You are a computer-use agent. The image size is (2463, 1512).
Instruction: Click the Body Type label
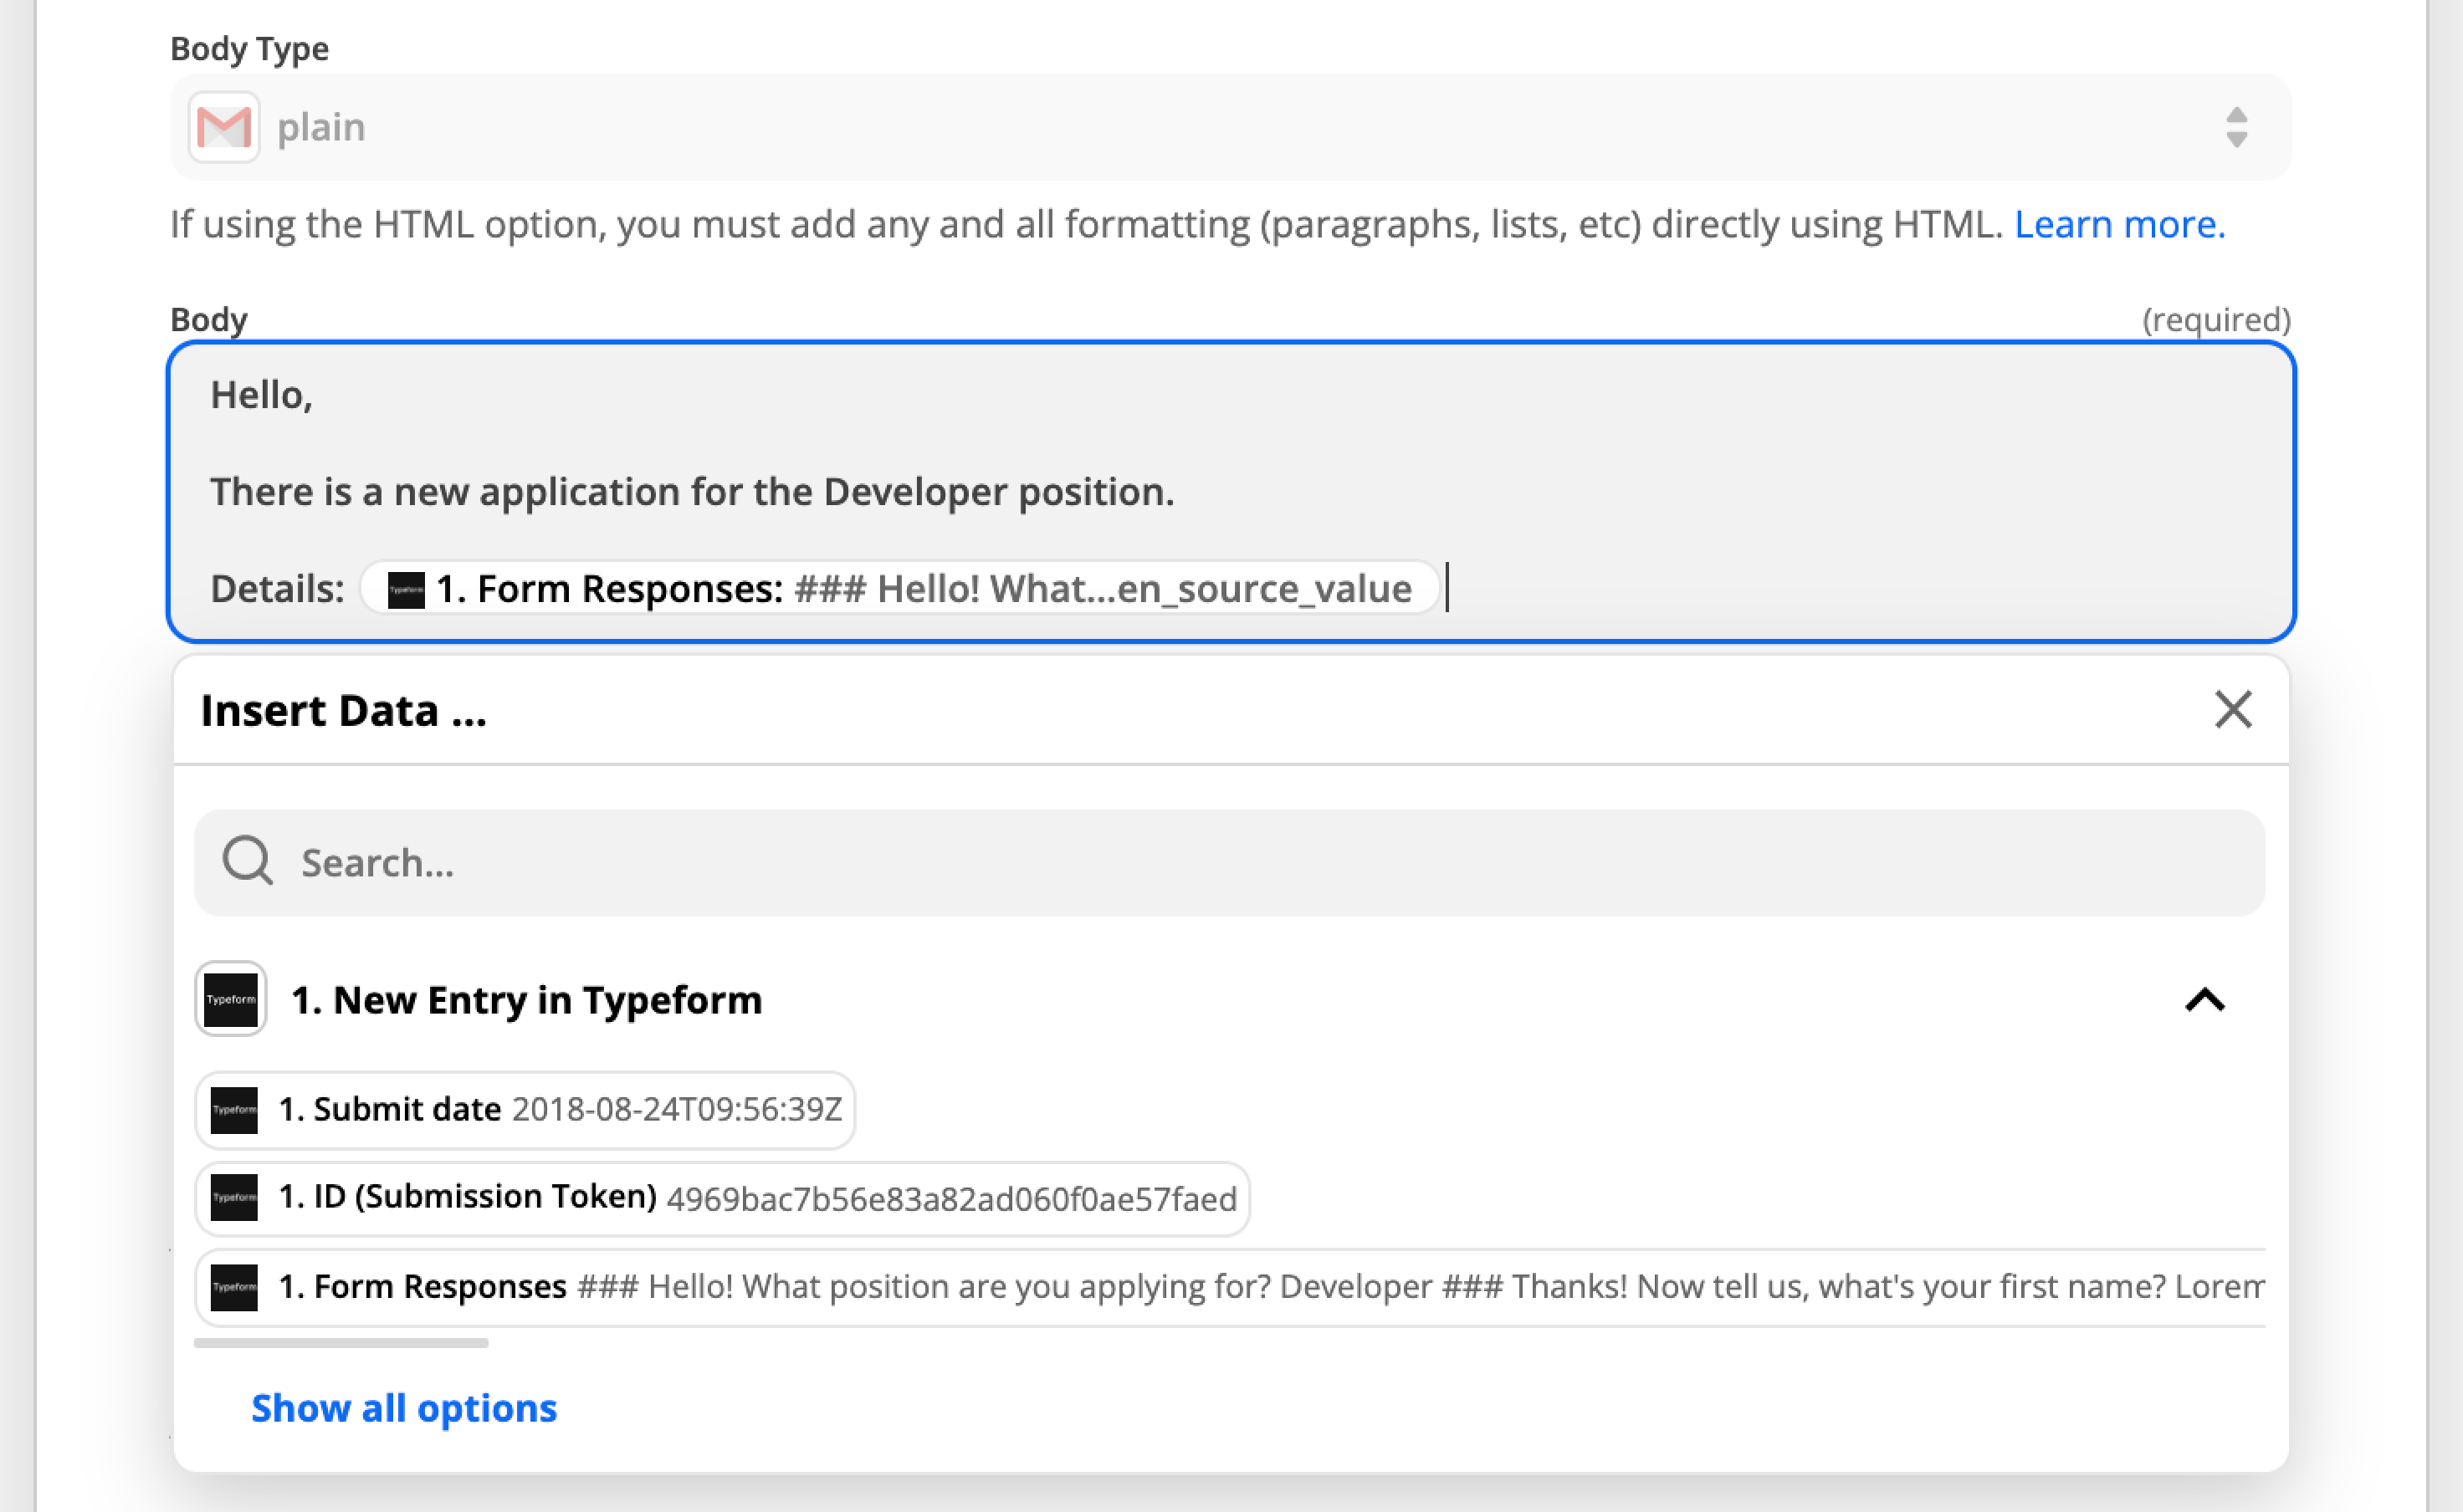pyautogui.click(x=249, y=49)
